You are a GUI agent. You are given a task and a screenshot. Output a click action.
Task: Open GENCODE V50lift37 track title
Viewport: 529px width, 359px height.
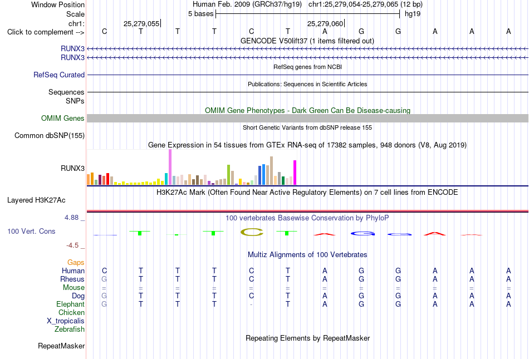(x=307, y=41)
